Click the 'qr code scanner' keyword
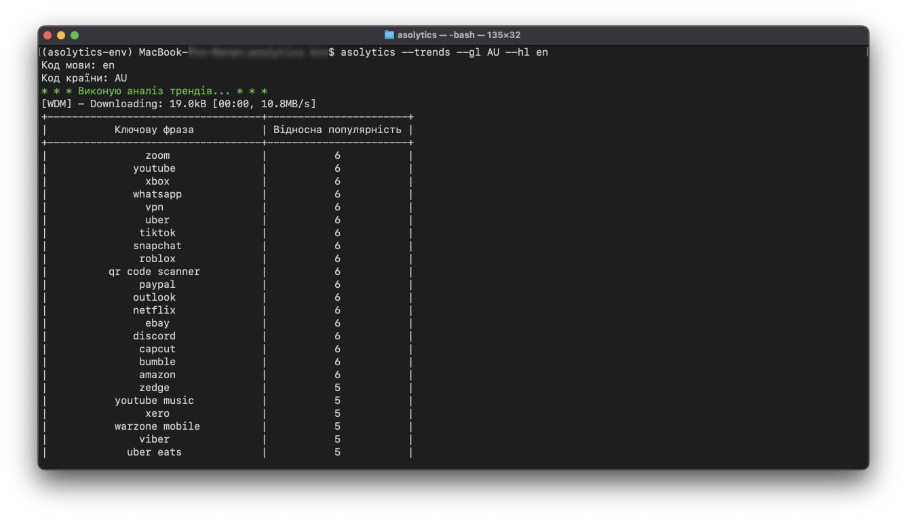The image size is (907, 520). [154, 272]
